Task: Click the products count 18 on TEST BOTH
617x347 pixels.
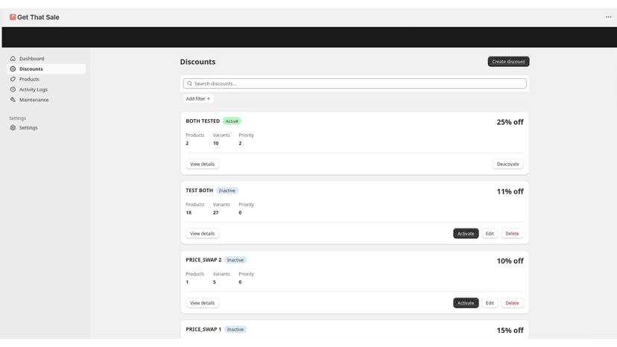Action: coord(189,213)
